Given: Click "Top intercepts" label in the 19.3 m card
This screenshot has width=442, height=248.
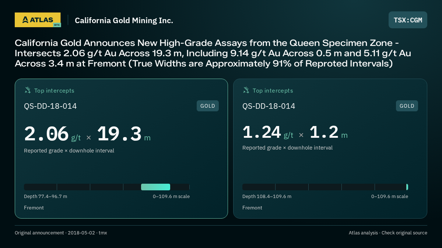Looking at the screenshot, I should (x=54, y=90).
